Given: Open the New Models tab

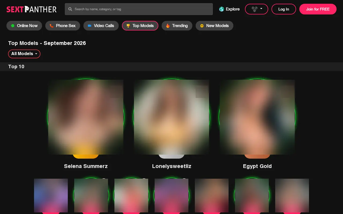Looking at the screenshot, I should point(214,26).
